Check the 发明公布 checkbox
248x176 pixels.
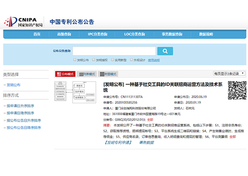(75, 60)
